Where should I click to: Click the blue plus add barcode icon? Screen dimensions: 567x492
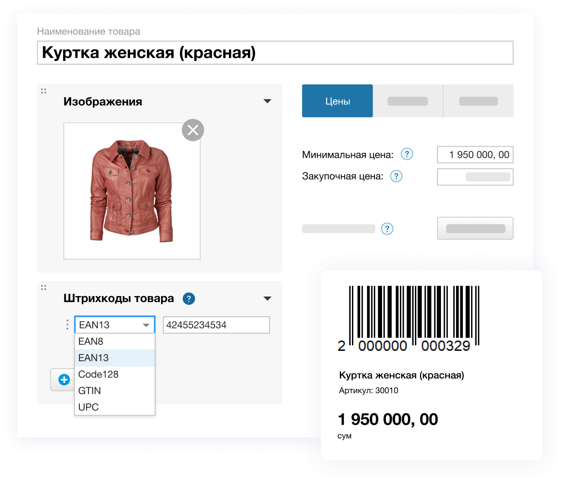[x=64, y=380]
